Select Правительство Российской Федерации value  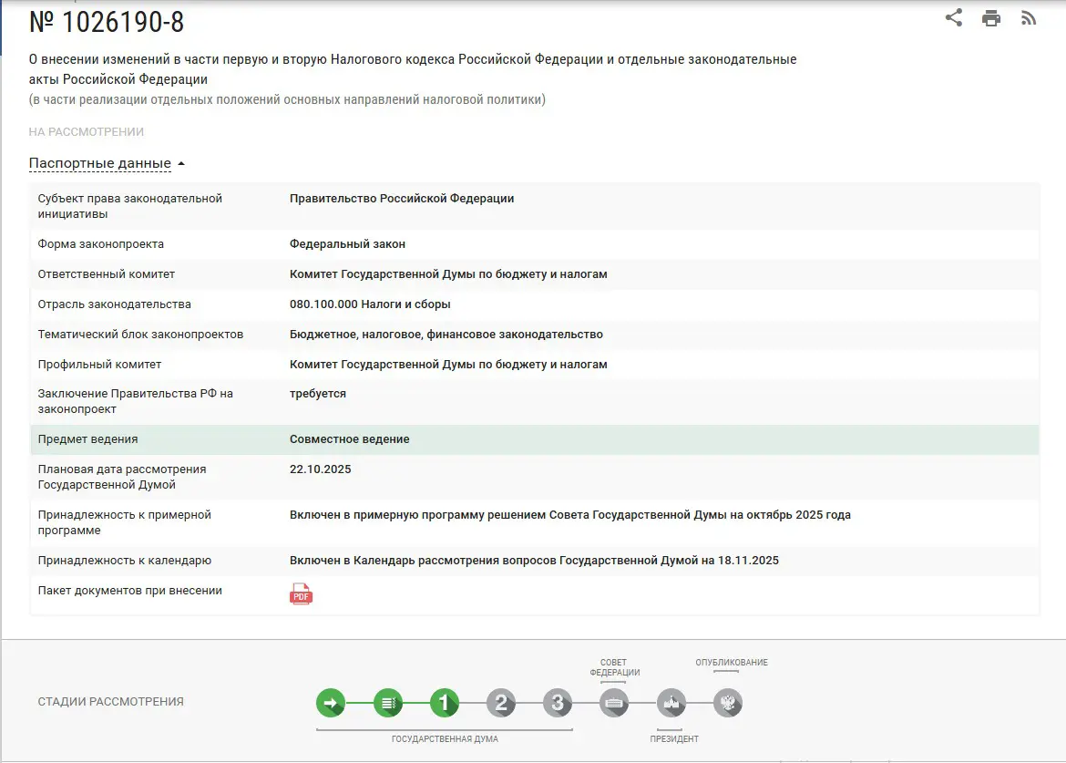click(402, 199)
